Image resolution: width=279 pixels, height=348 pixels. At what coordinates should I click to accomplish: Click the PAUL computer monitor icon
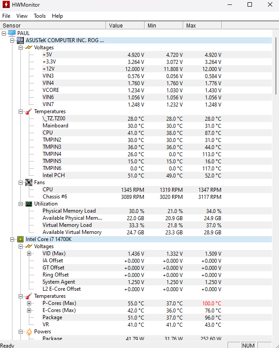tap(12, 33)
